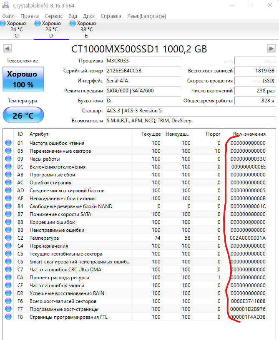Click the Интерфейс field Serial ATA

[143, 81]
